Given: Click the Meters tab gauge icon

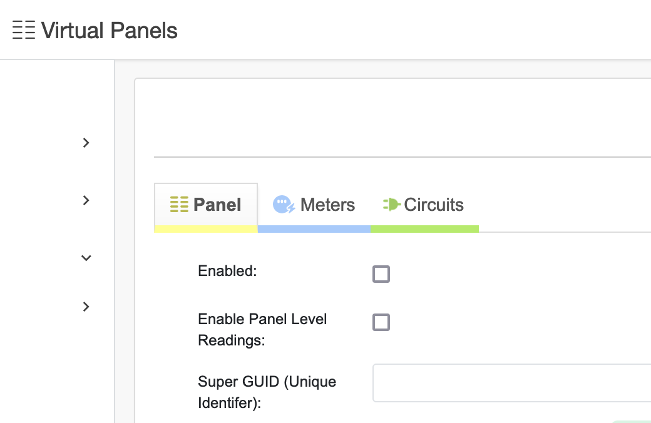Looking at the screenshot, I should 284,205.
